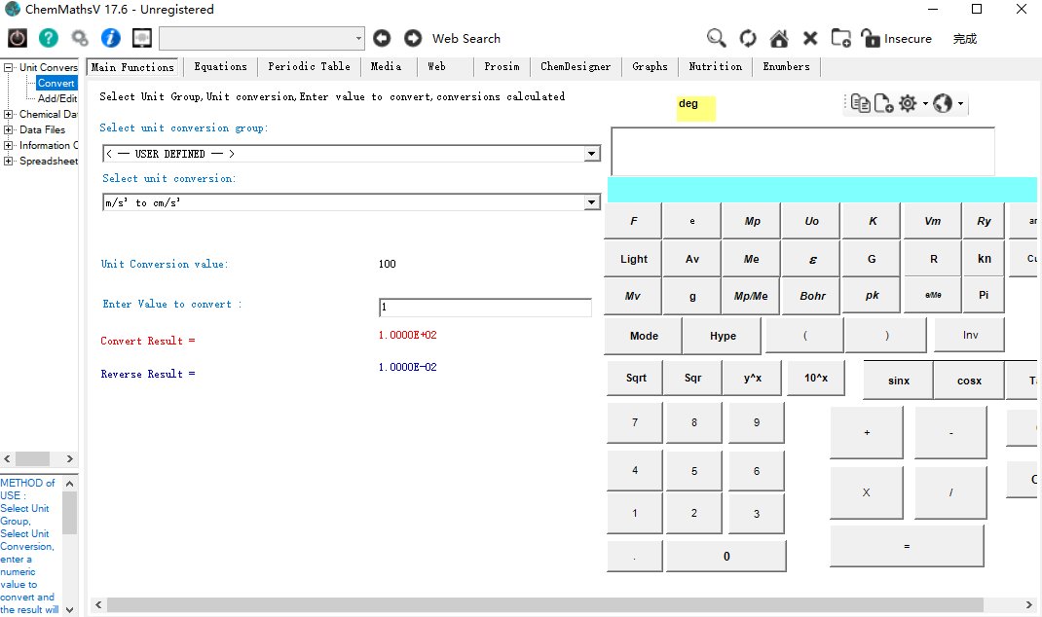Click the gray gears settings icon
The width and height of the screenshot is (1042, 617).
[x=80, y=38]
